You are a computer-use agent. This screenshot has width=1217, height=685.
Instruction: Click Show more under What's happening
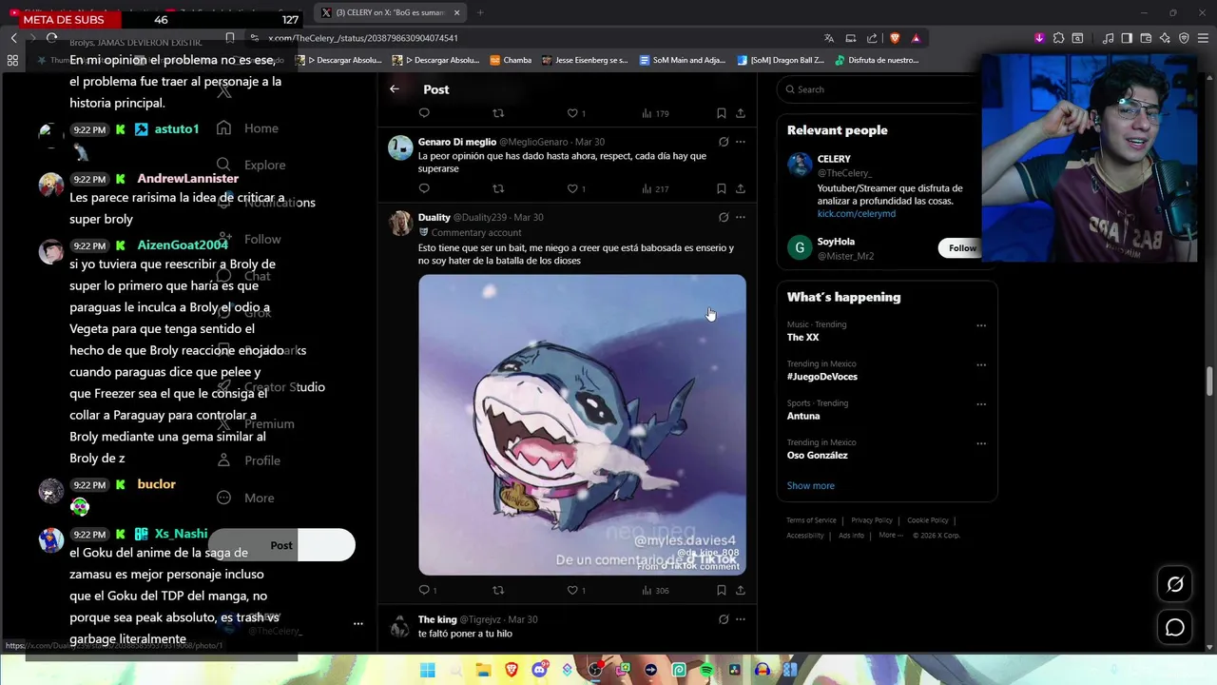(x=810, y=486)
